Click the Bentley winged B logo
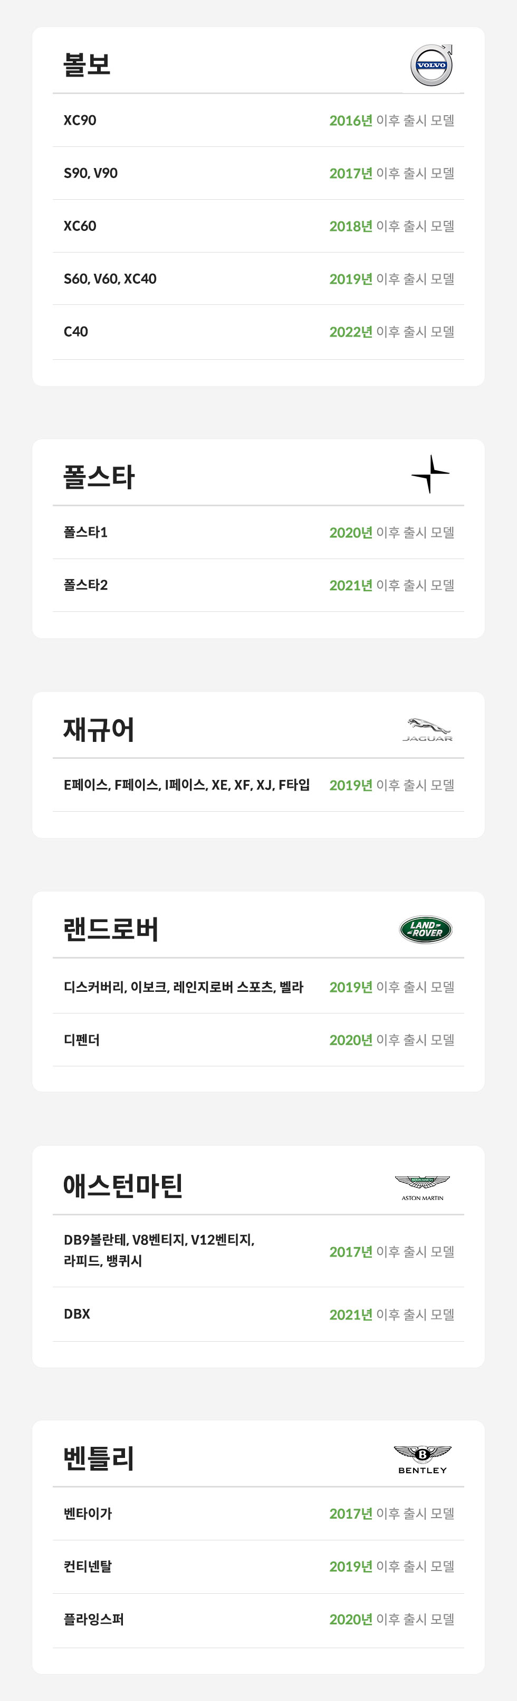Viewport: 517px width, 1701px height. coord(422,1460)
